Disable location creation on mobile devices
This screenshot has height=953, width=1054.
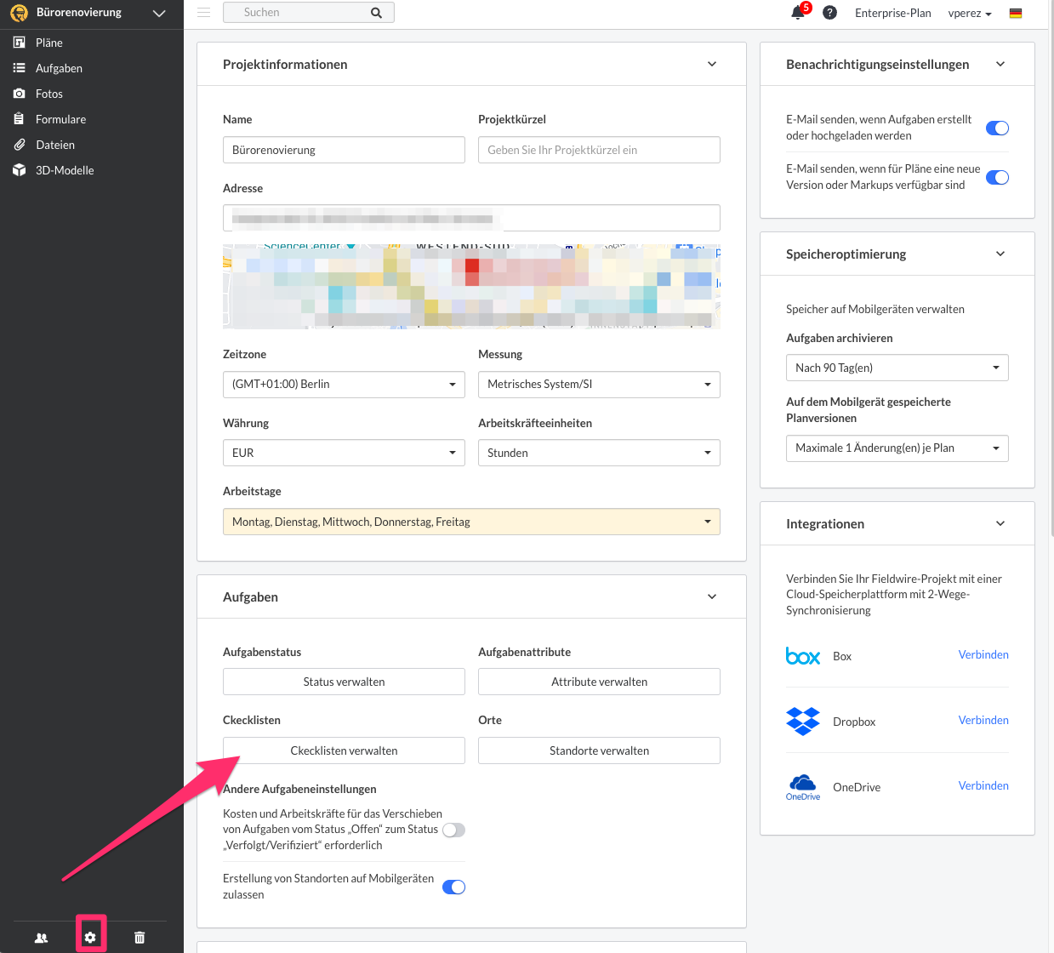click(453, 887)
